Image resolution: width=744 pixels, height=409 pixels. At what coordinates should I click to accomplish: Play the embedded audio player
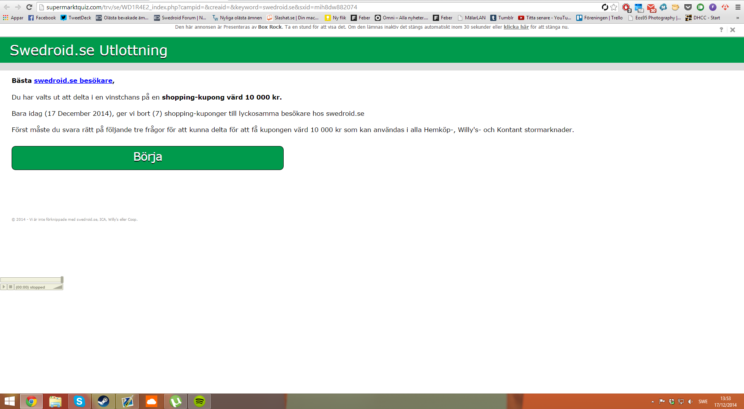coord(4,287)
